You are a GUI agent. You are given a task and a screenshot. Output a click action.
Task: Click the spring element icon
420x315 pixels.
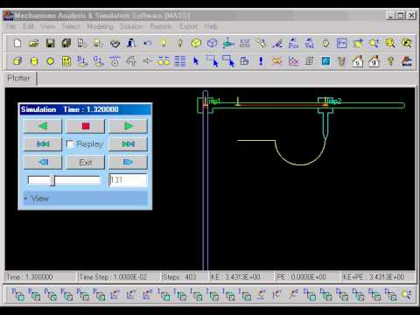click(115, 61)
